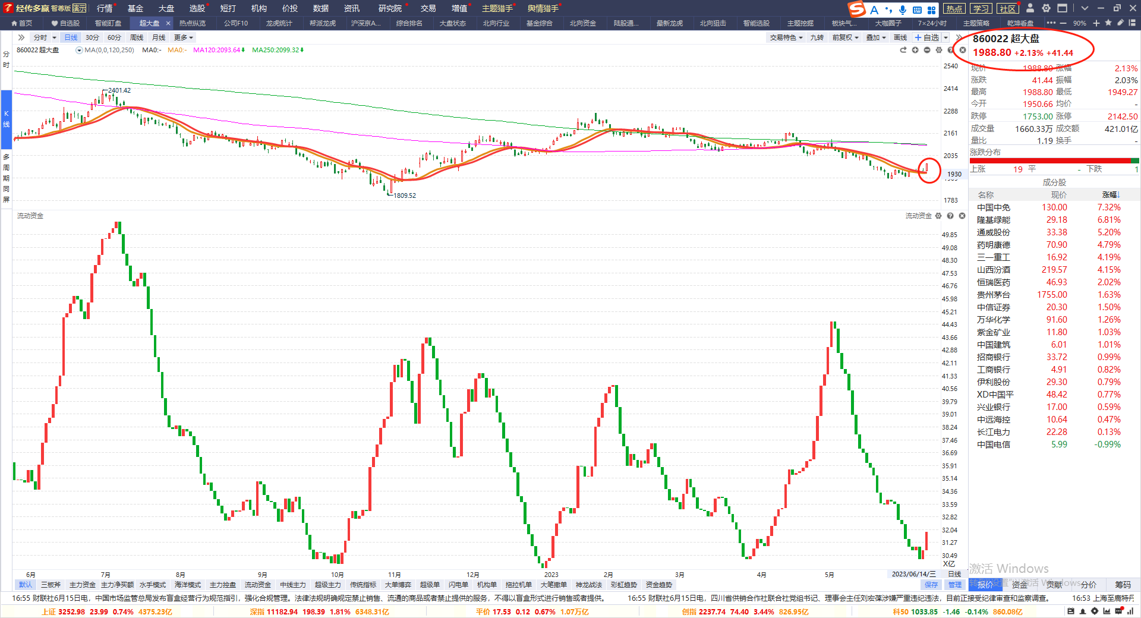
Task: Open the user account icon
Action: 1030,8
